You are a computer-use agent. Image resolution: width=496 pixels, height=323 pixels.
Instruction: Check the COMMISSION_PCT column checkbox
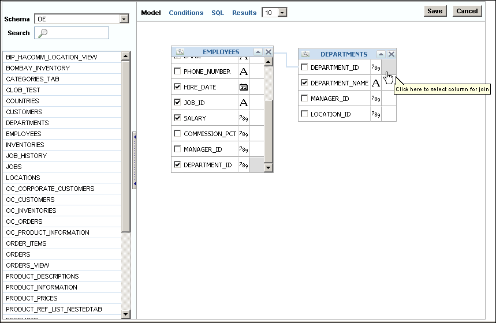click(x=177, y=133)
